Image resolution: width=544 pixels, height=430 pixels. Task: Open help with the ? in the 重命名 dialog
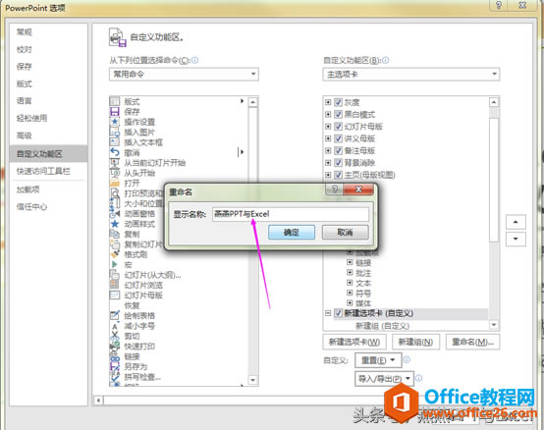click(335, 189)
